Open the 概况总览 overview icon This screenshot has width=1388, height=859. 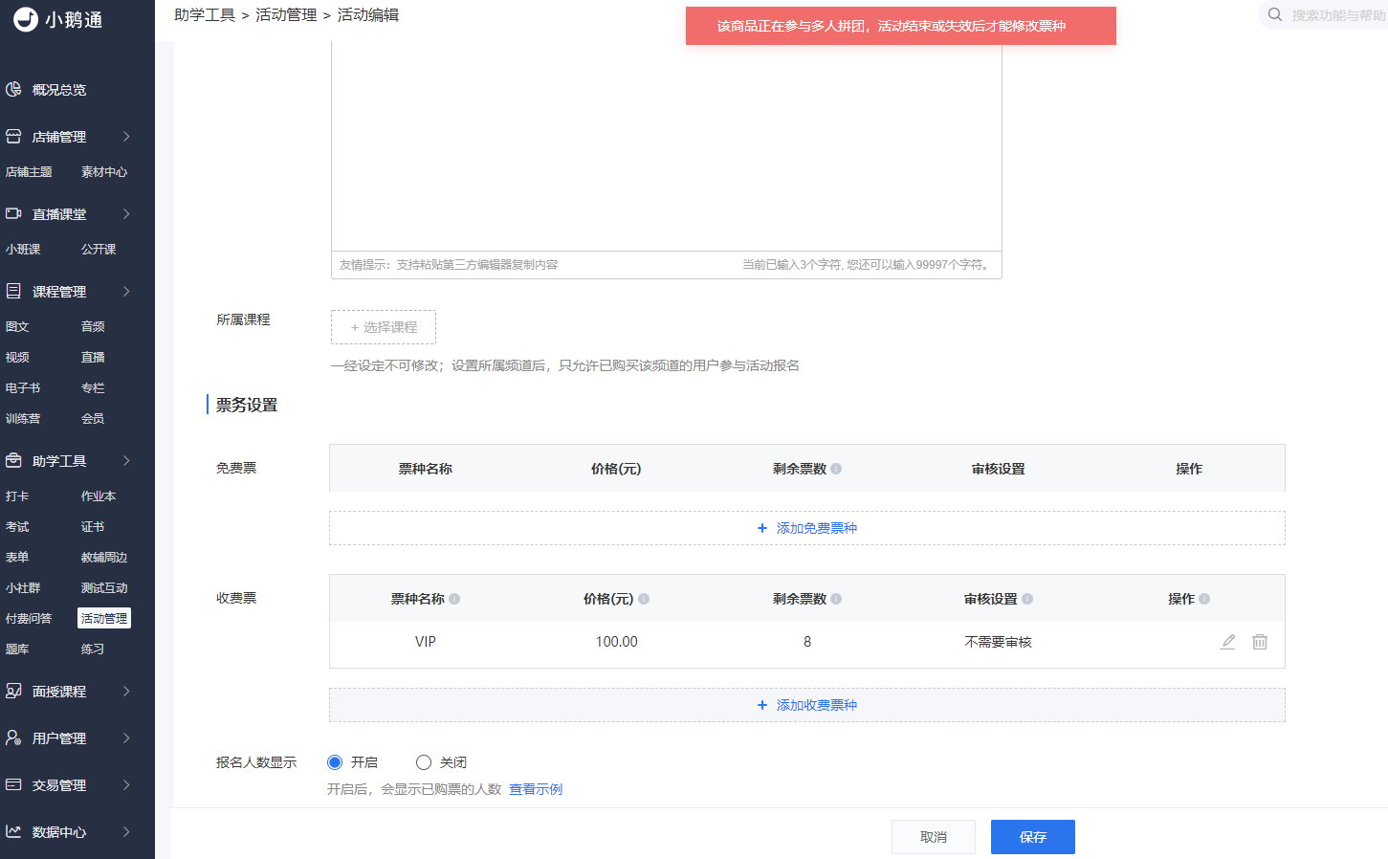13,89
